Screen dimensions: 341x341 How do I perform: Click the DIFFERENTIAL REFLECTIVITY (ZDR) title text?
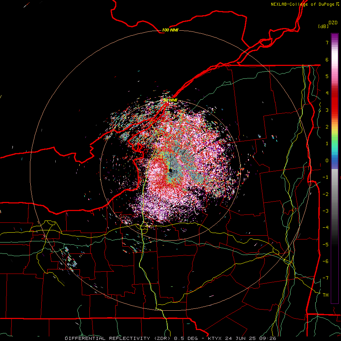tap(118, 338)
